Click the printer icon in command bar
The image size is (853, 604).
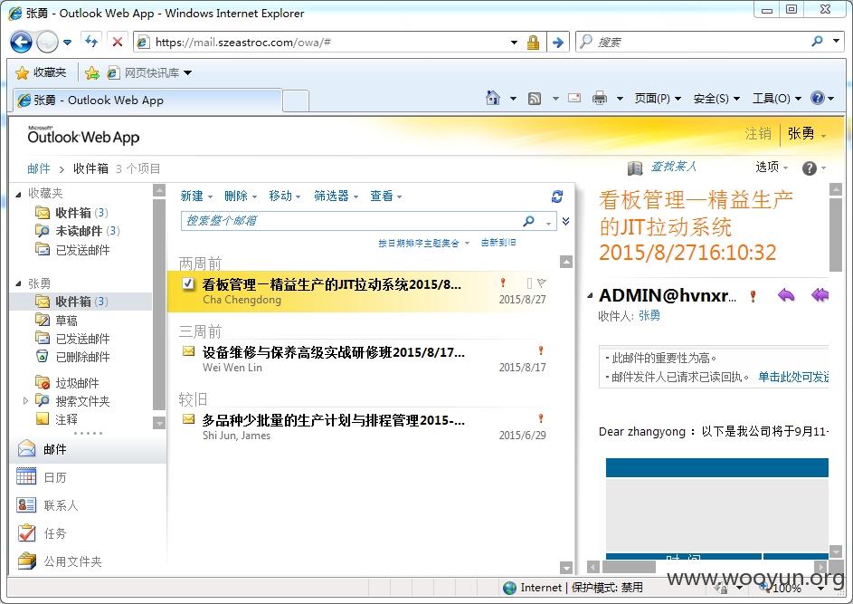tap(600, 99)
